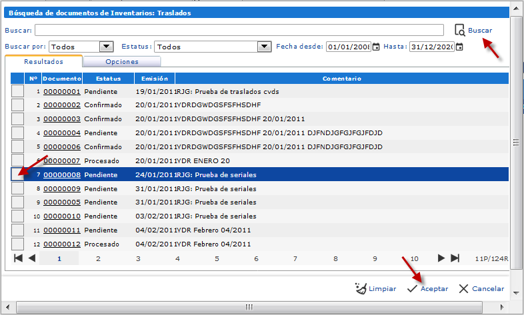Image resolution: width=524 pixels, height=315 pixels.
Task: Click the horizontal scrollbar thumb
Action: [249, 306]
